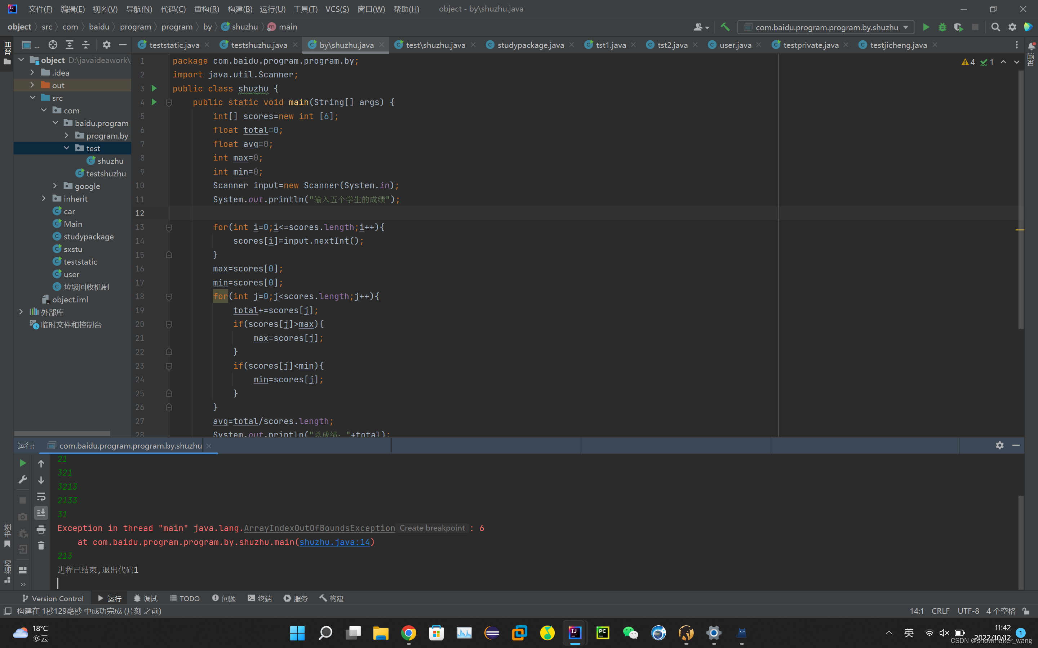Viewport: 1038px width, 648px height.
Task: Click the trash Clear All console icon
Action: [41, 545]
